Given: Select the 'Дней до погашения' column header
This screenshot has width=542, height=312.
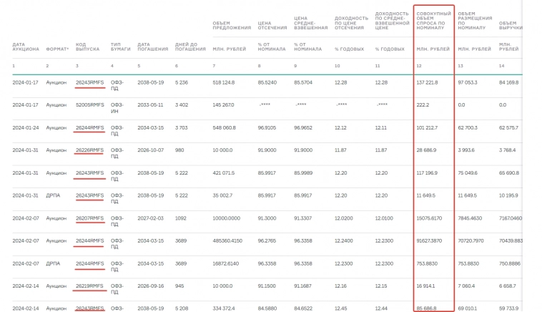Looking at the screenshot, I should pyautogui.click(x=189, y=48).
